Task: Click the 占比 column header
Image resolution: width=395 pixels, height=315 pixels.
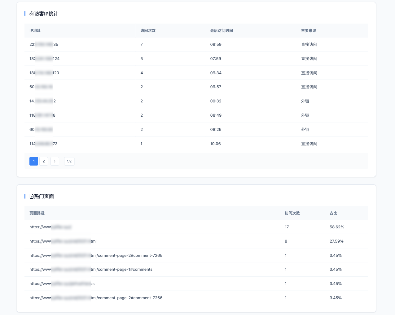Action: pos(333,213)
